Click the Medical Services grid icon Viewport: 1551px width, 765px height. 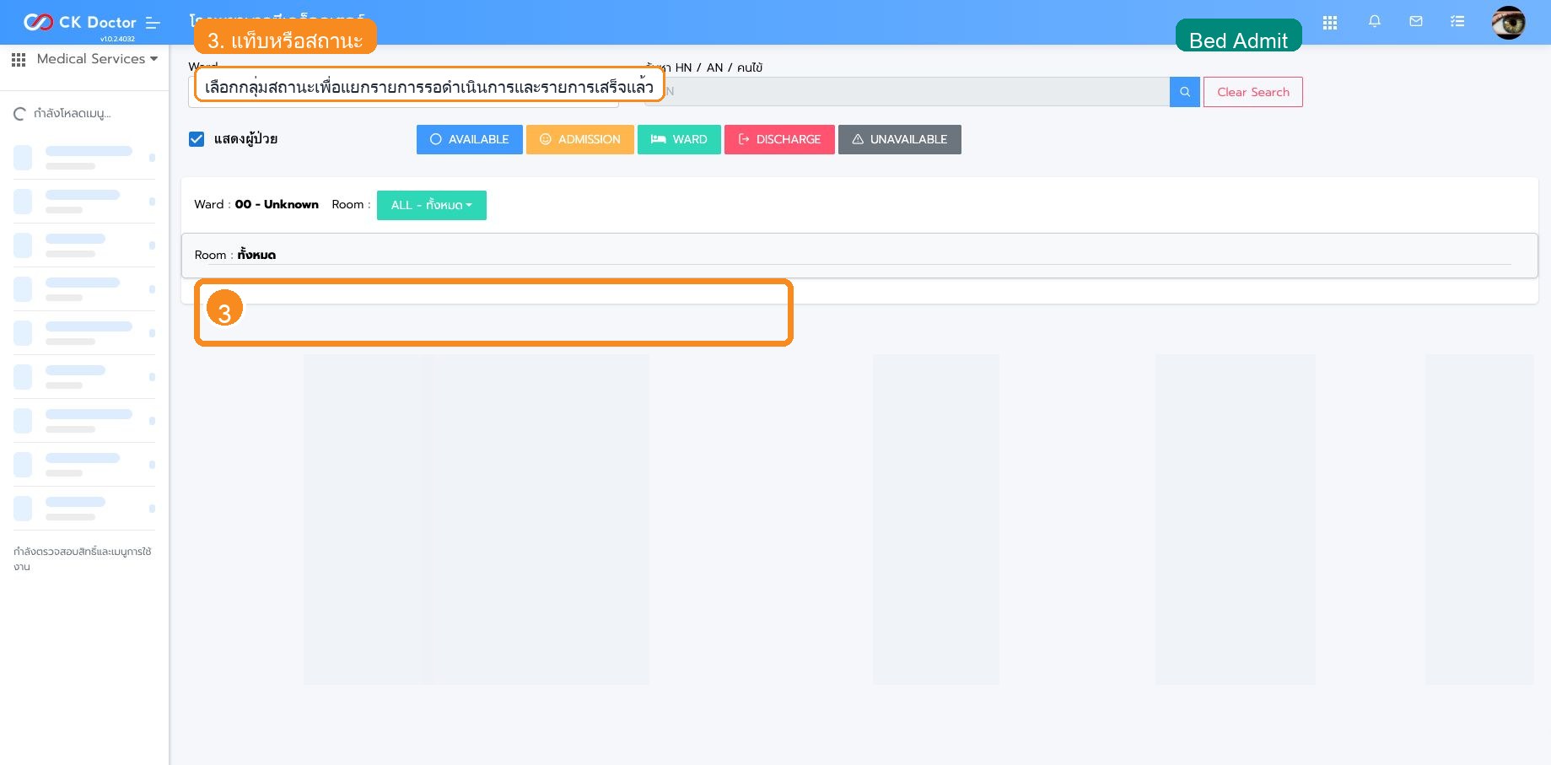[19, 59]
